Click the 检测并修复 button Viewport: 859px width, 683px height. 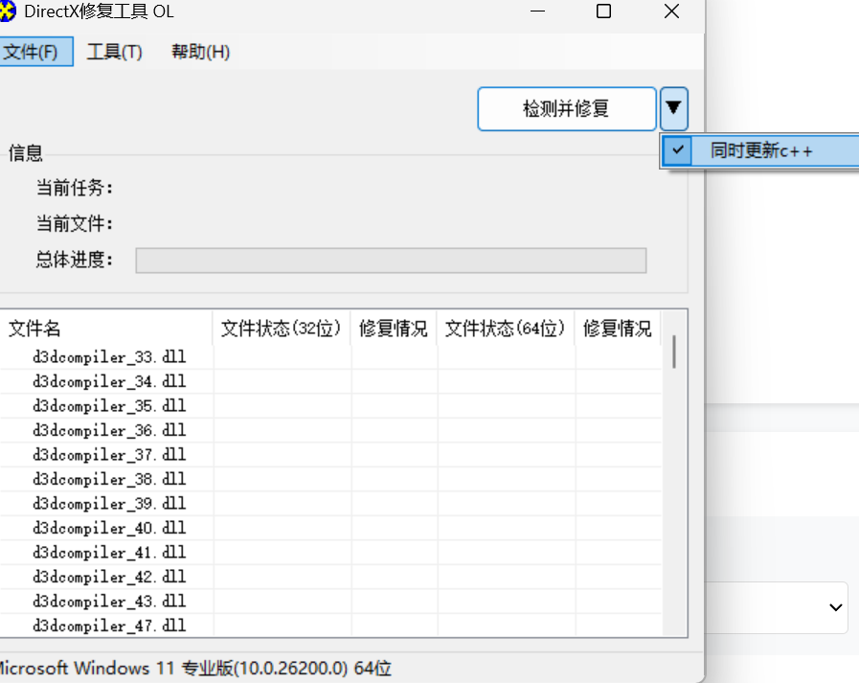[566, 109]
